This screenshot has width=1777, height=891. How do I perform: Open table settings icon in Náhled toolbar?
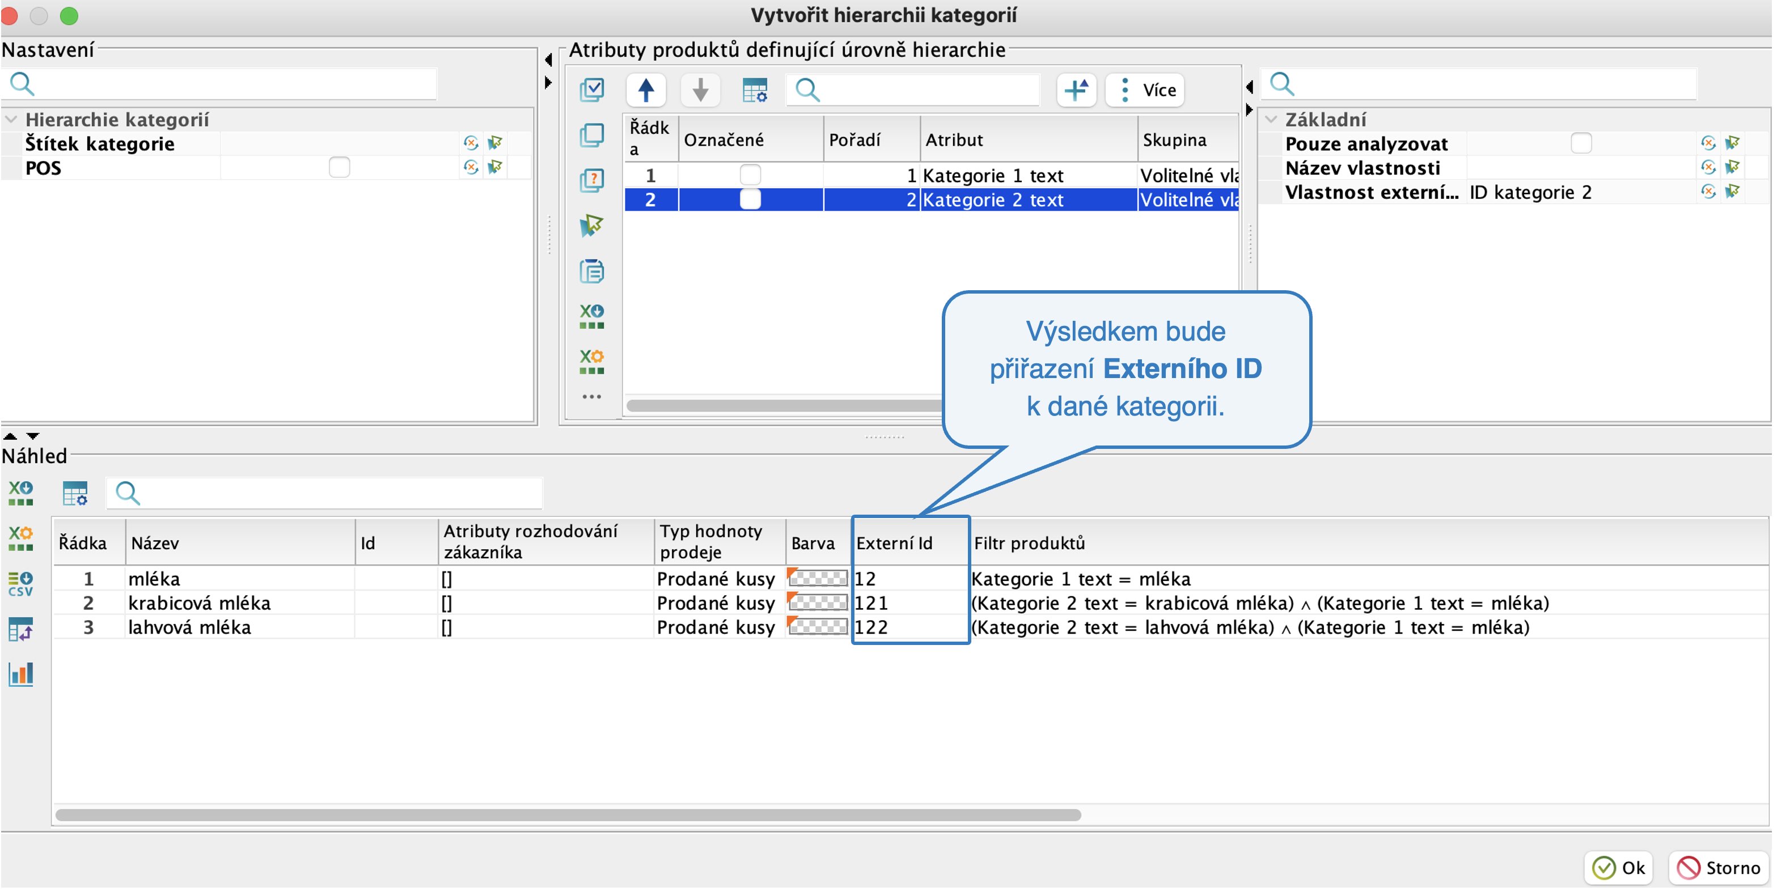pos(74,493)
